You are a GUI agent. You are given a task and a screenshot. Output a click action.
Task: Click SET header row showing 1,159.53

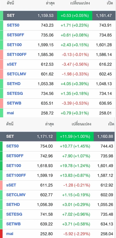58,16
